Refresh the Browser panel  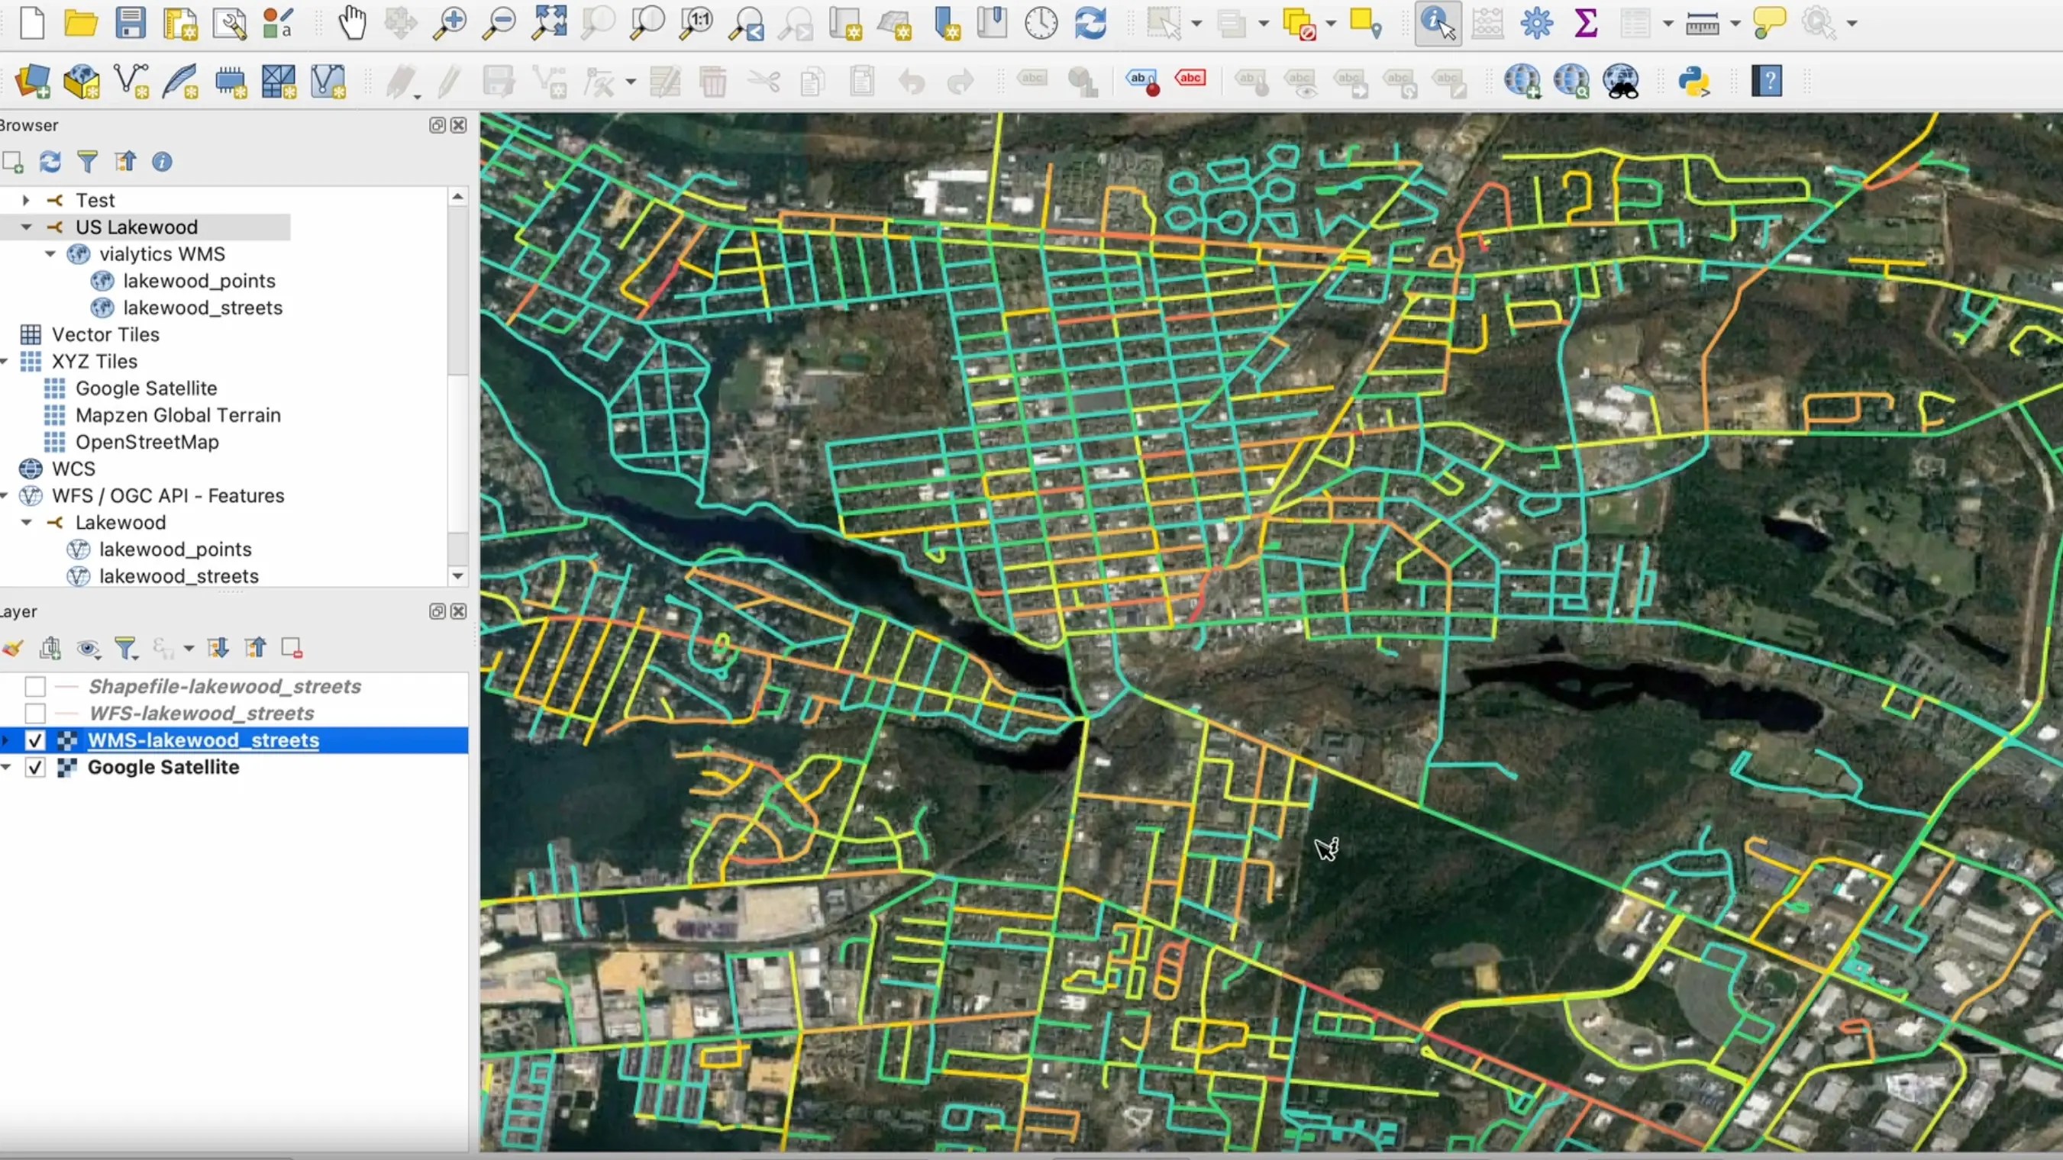50,162
